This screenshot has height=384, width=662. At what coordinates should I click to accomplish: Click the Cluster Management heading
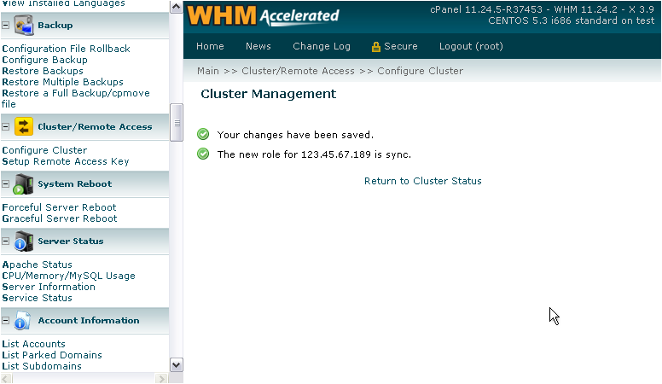pyautogui.click(x=269, y=94)
